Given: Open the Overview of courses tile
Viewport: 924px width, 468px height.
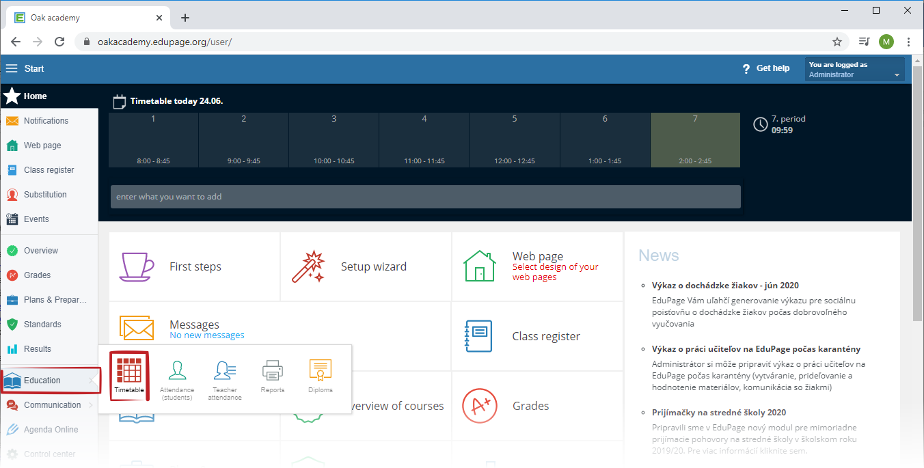Looking at the screenshot, I should point(396,406).
